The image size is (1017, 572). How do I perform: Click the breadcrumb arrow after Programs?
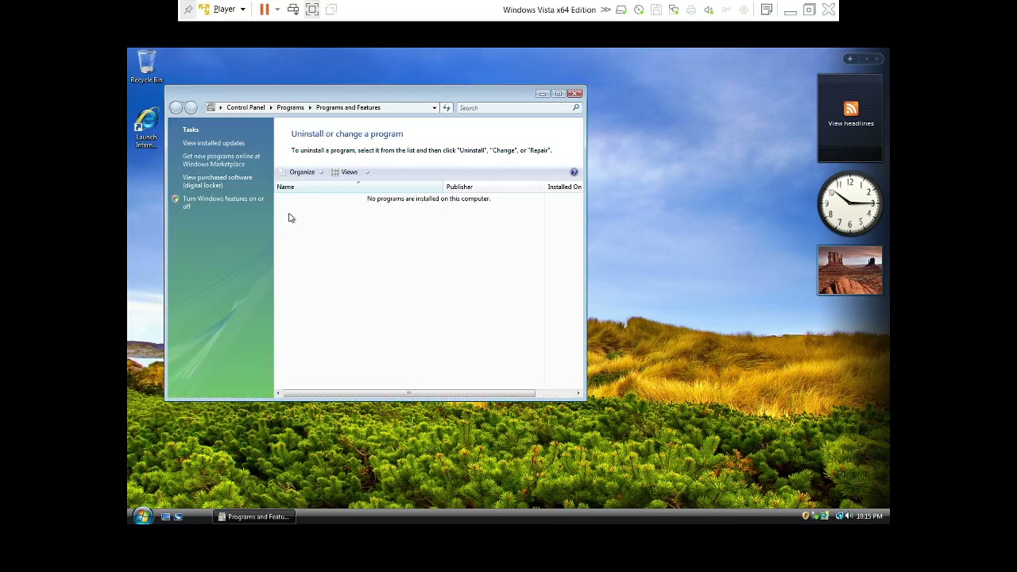pyautogui.click(x=309, y=107)
